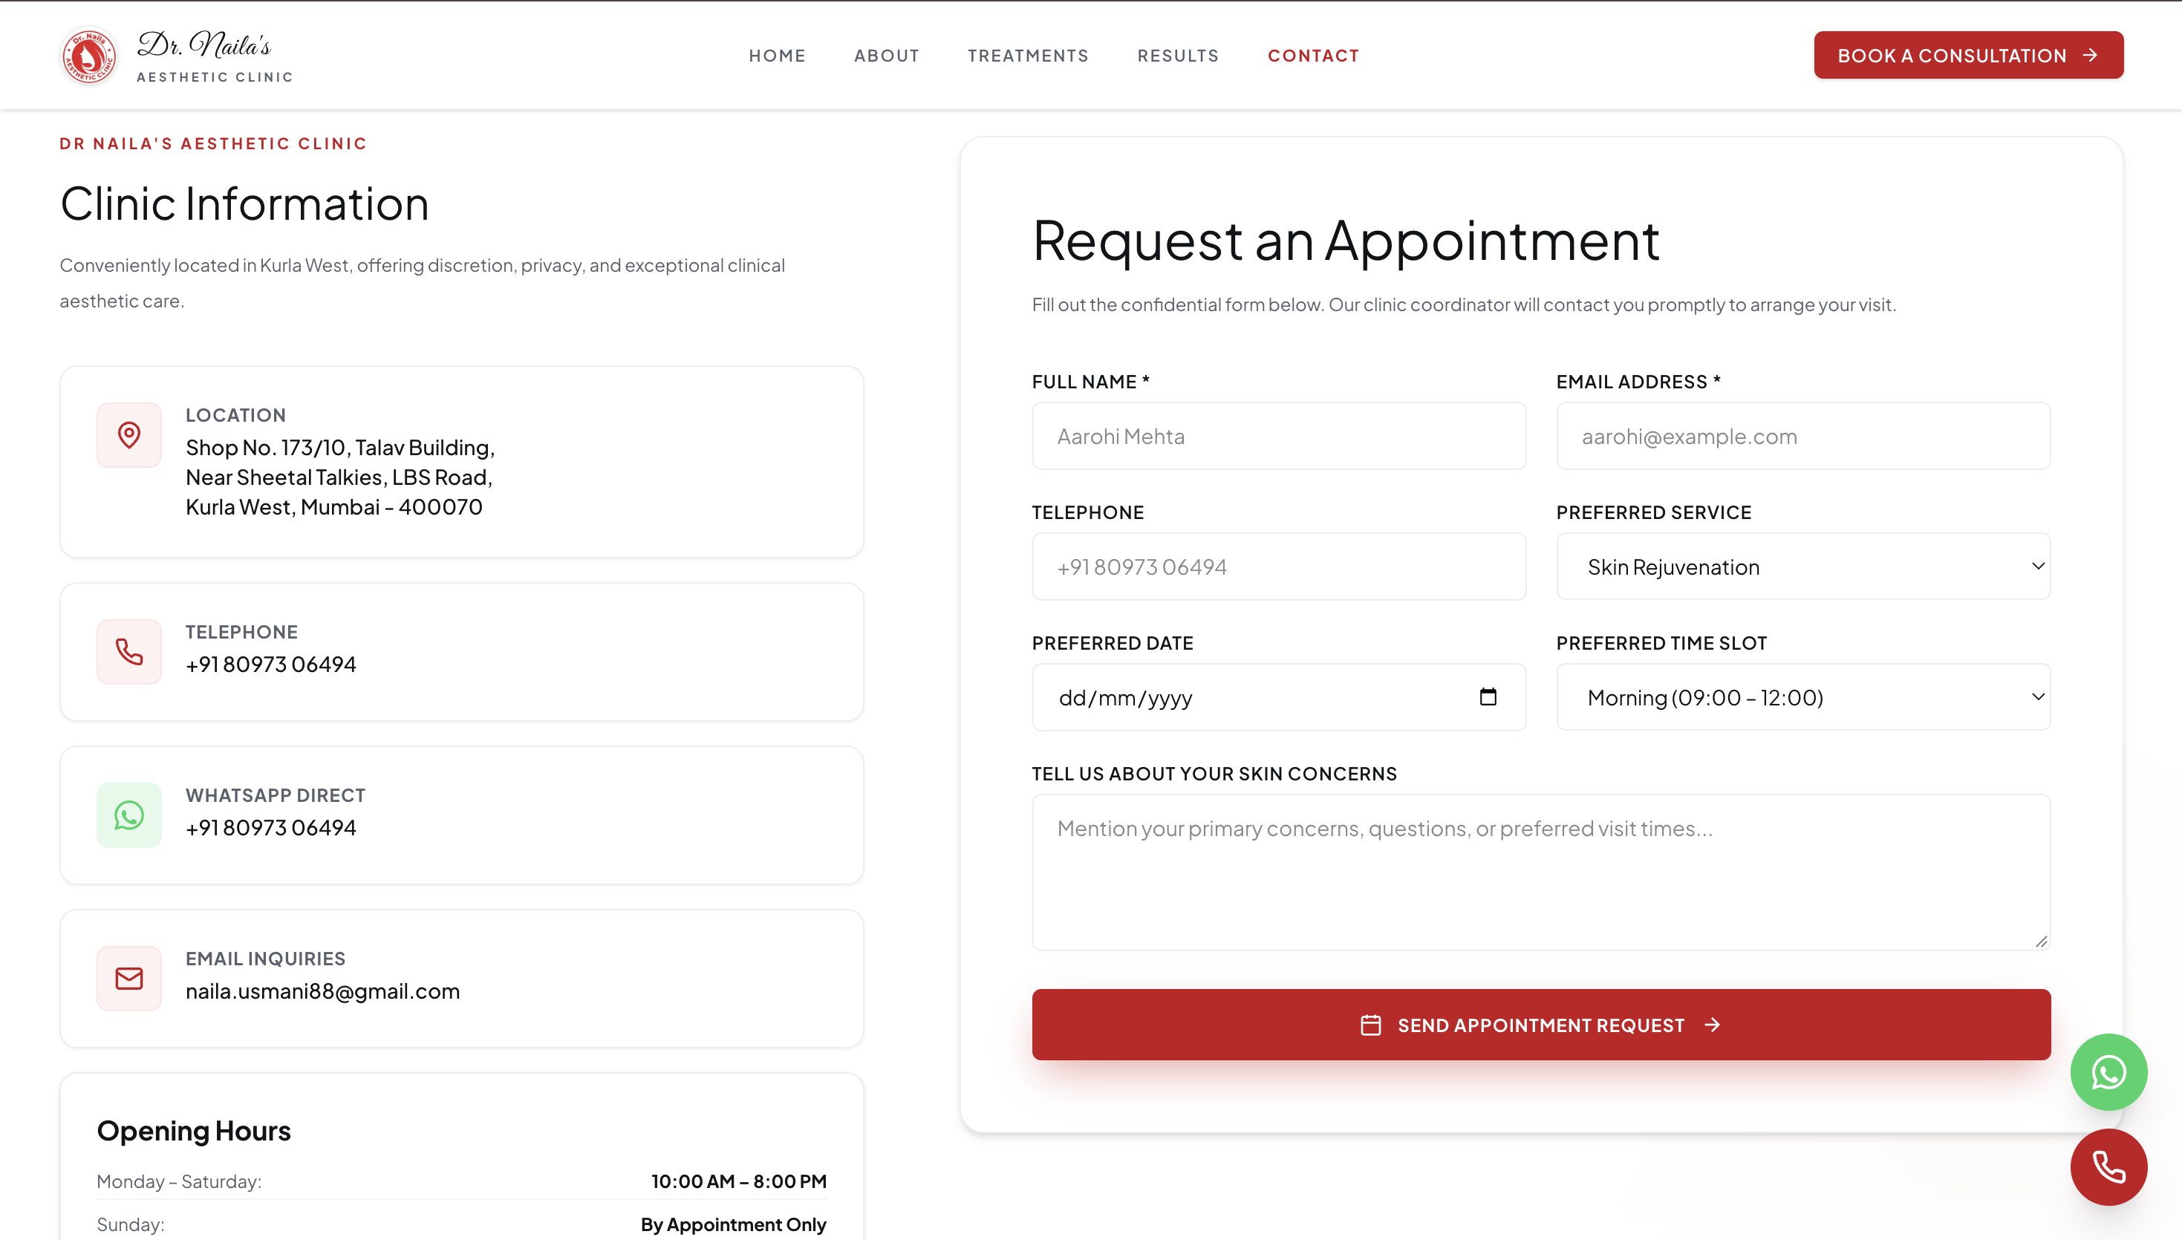The width and height of the screenshot is (2182, 1240).
Task: Open the calendar picker in Preferred Date
Action: pos(1487,696)
